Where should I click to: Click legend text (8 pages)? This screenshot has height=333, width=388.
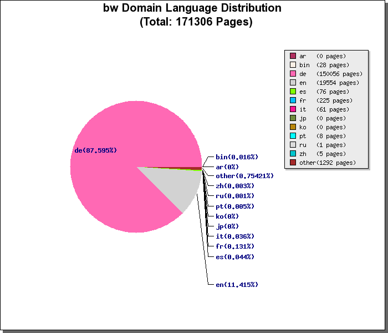point(331,136)
